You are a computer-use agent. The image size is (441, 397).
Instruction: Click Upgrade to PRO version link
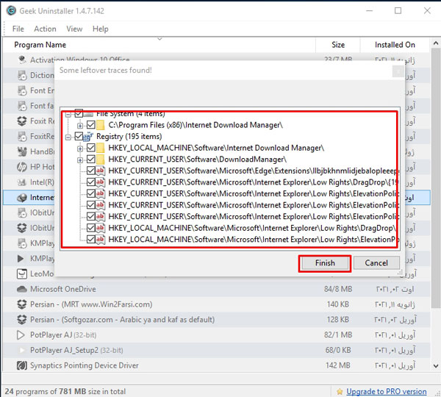click(x=386, y=391)
